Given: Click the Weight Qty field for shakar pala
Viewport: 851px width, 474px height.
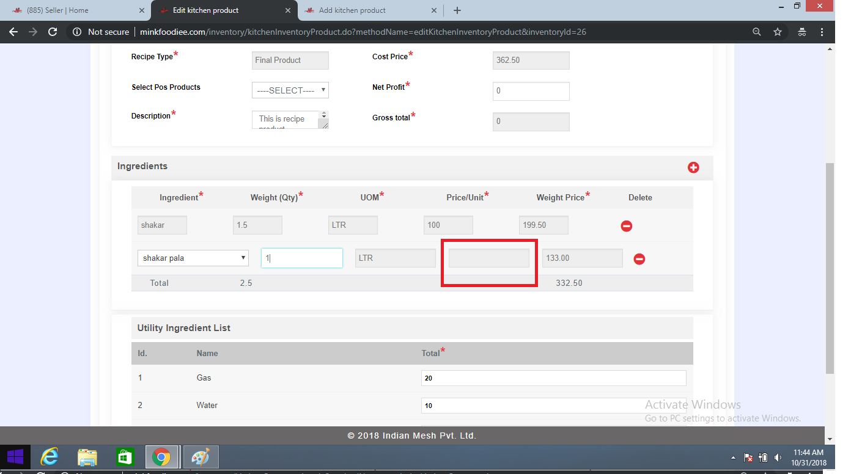Looking at the screenshot, I should pyautogui.click(x=302, y=258).
